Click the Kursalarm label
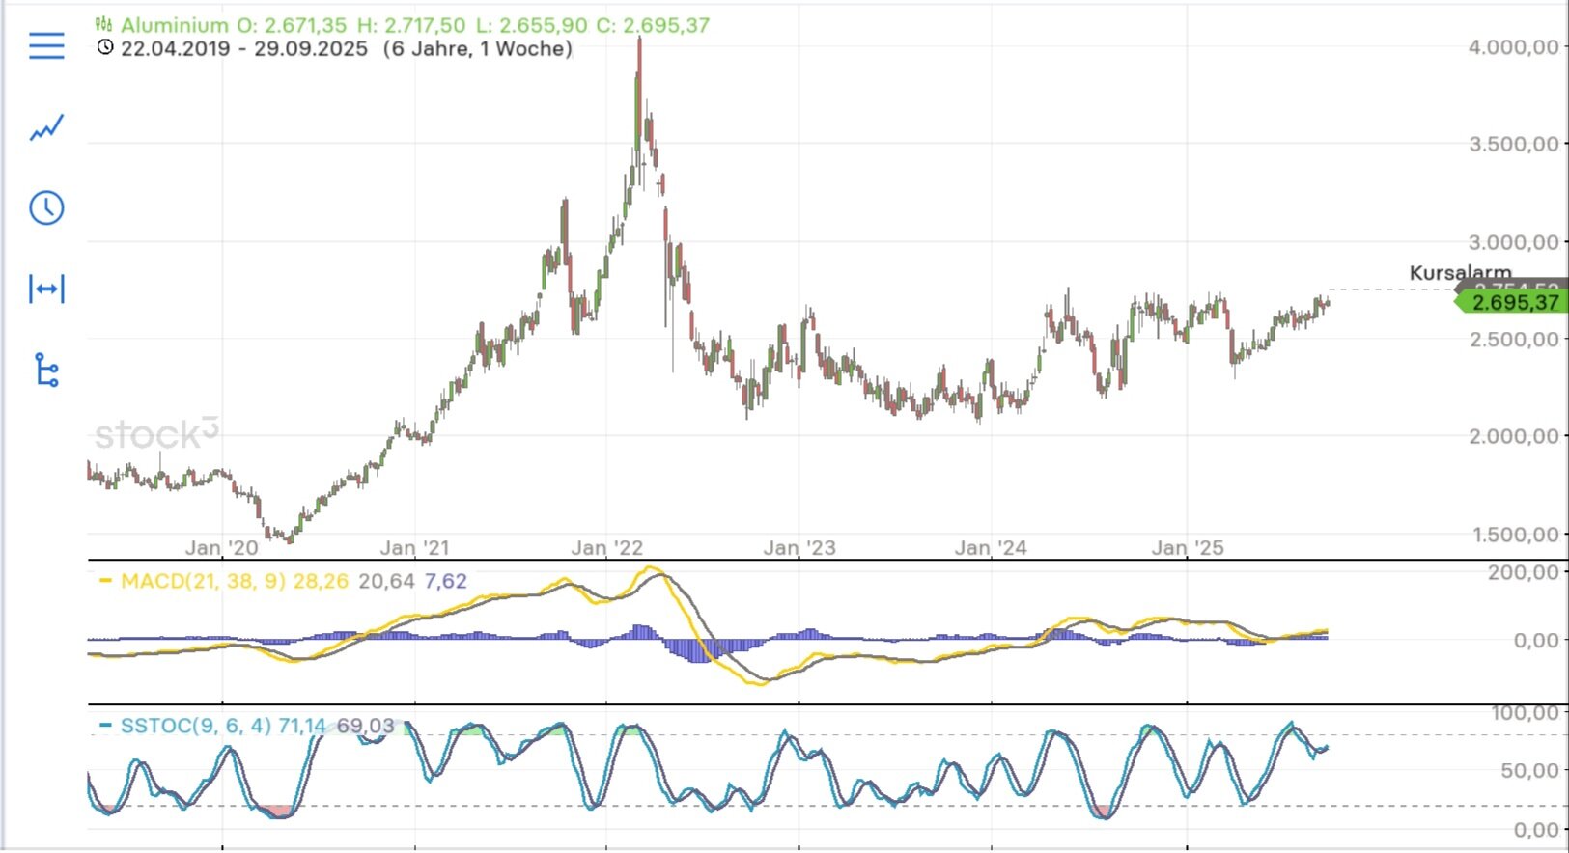The image size is (1569, 853). point(1460,272)
